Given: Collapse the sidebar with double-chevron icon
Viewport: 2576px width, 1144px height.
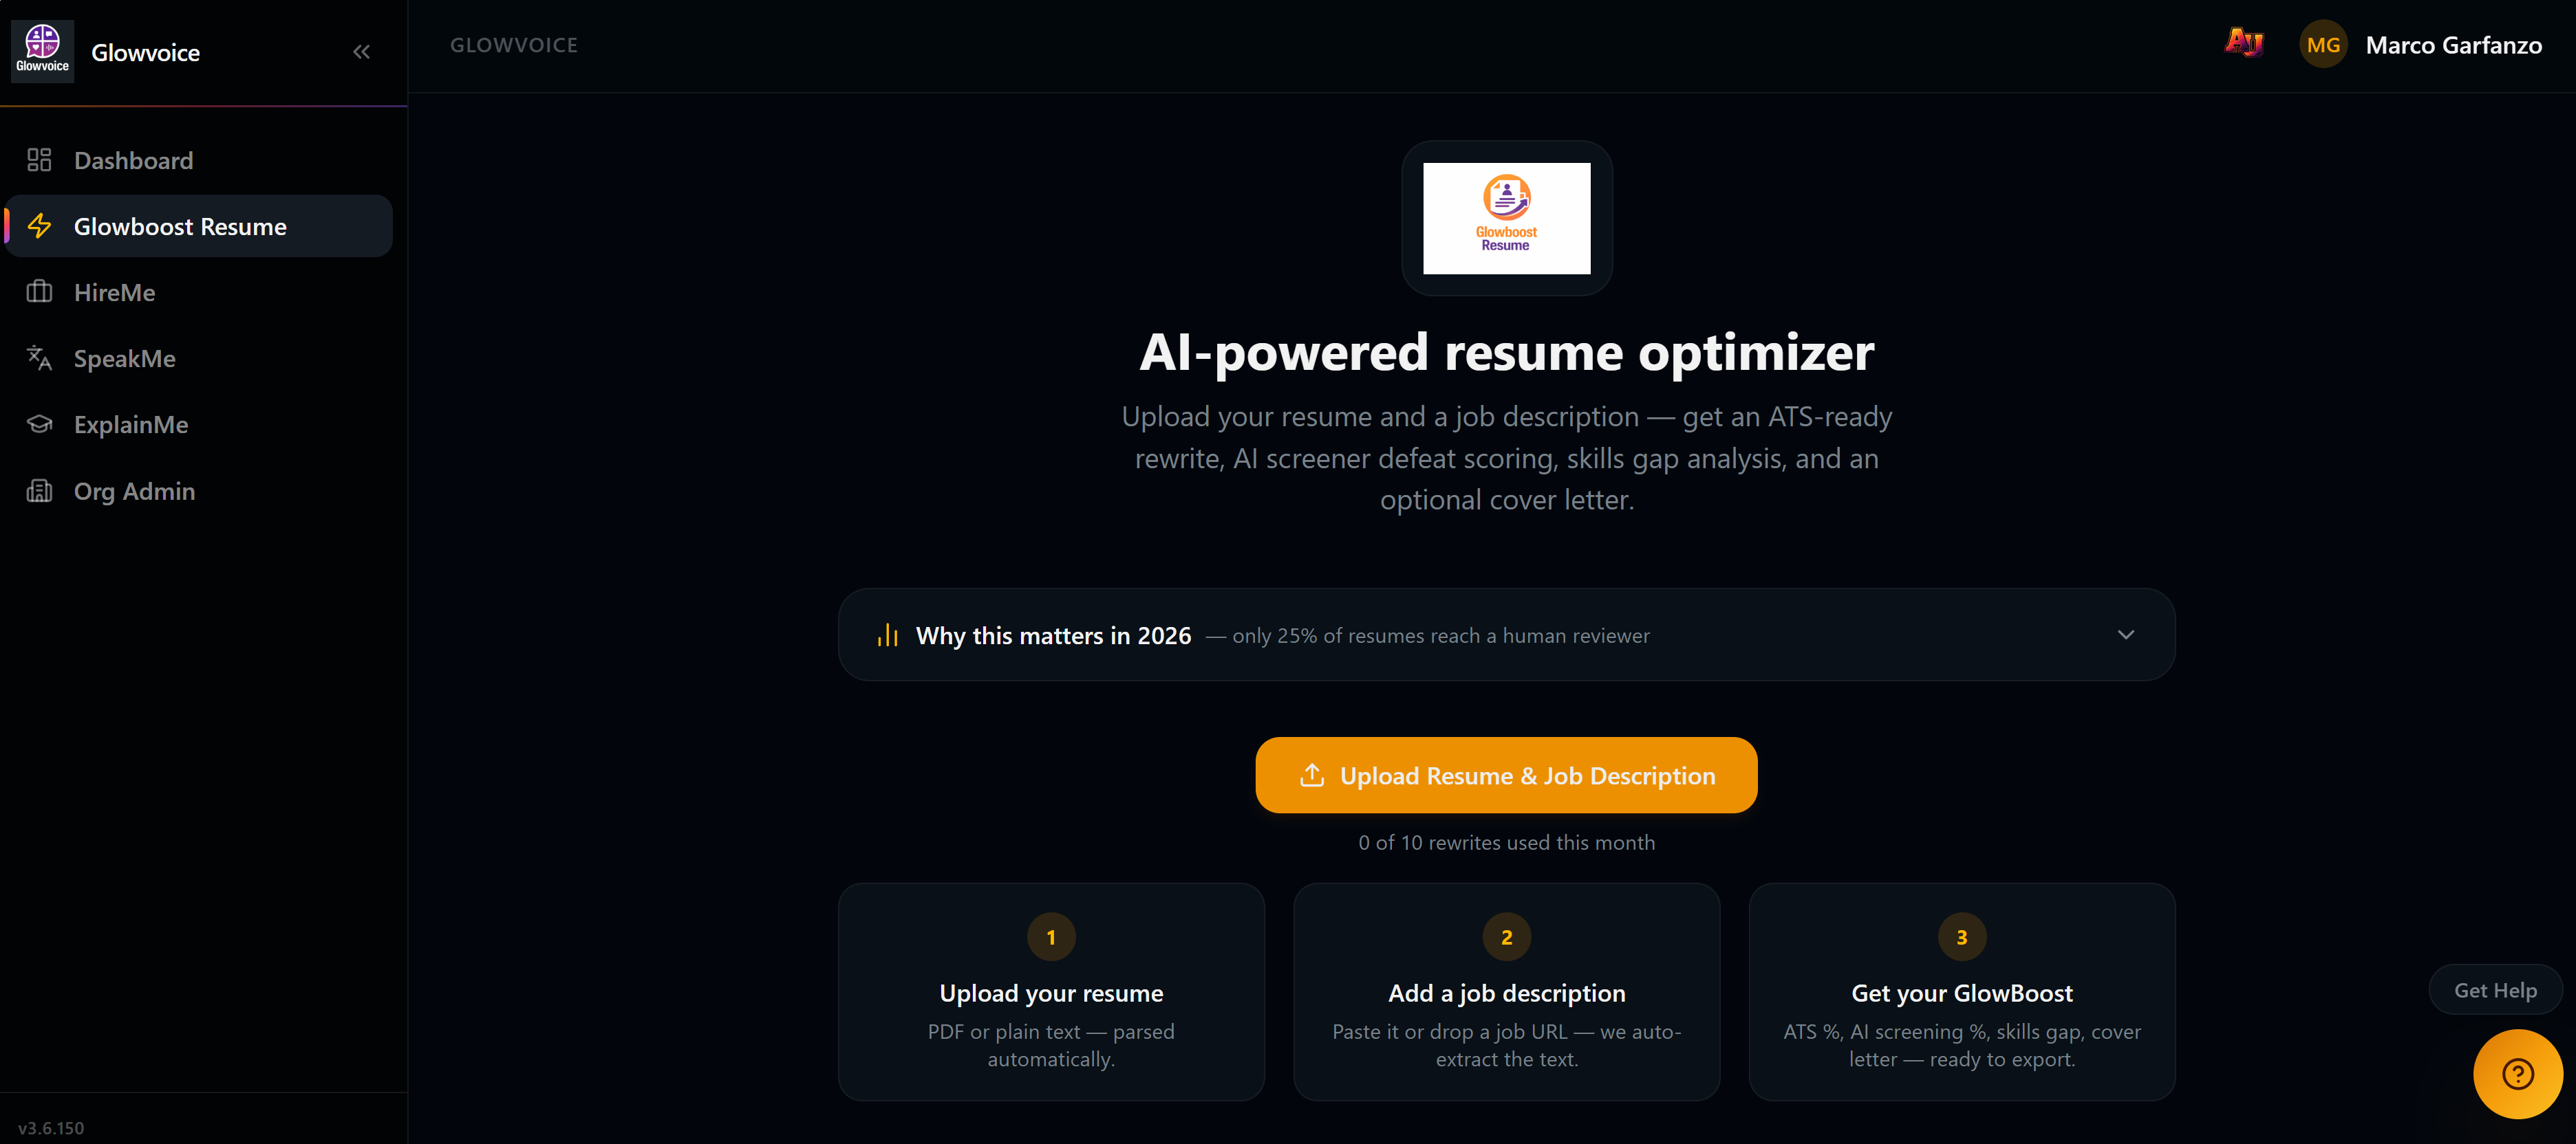Looking at the screenshot, I should pos(361,52).
